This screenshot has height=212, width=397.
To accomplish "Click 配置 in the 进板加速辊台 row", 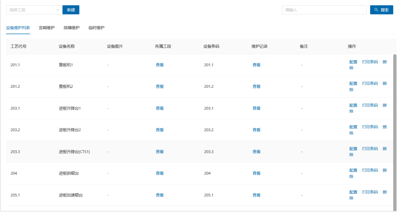I will 353,192.
